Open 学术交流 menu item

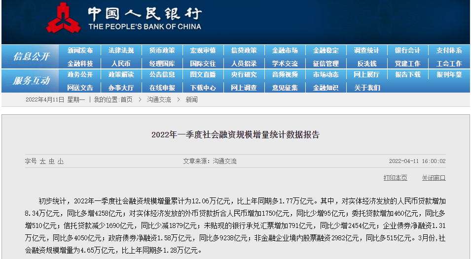tap(285, 64)
